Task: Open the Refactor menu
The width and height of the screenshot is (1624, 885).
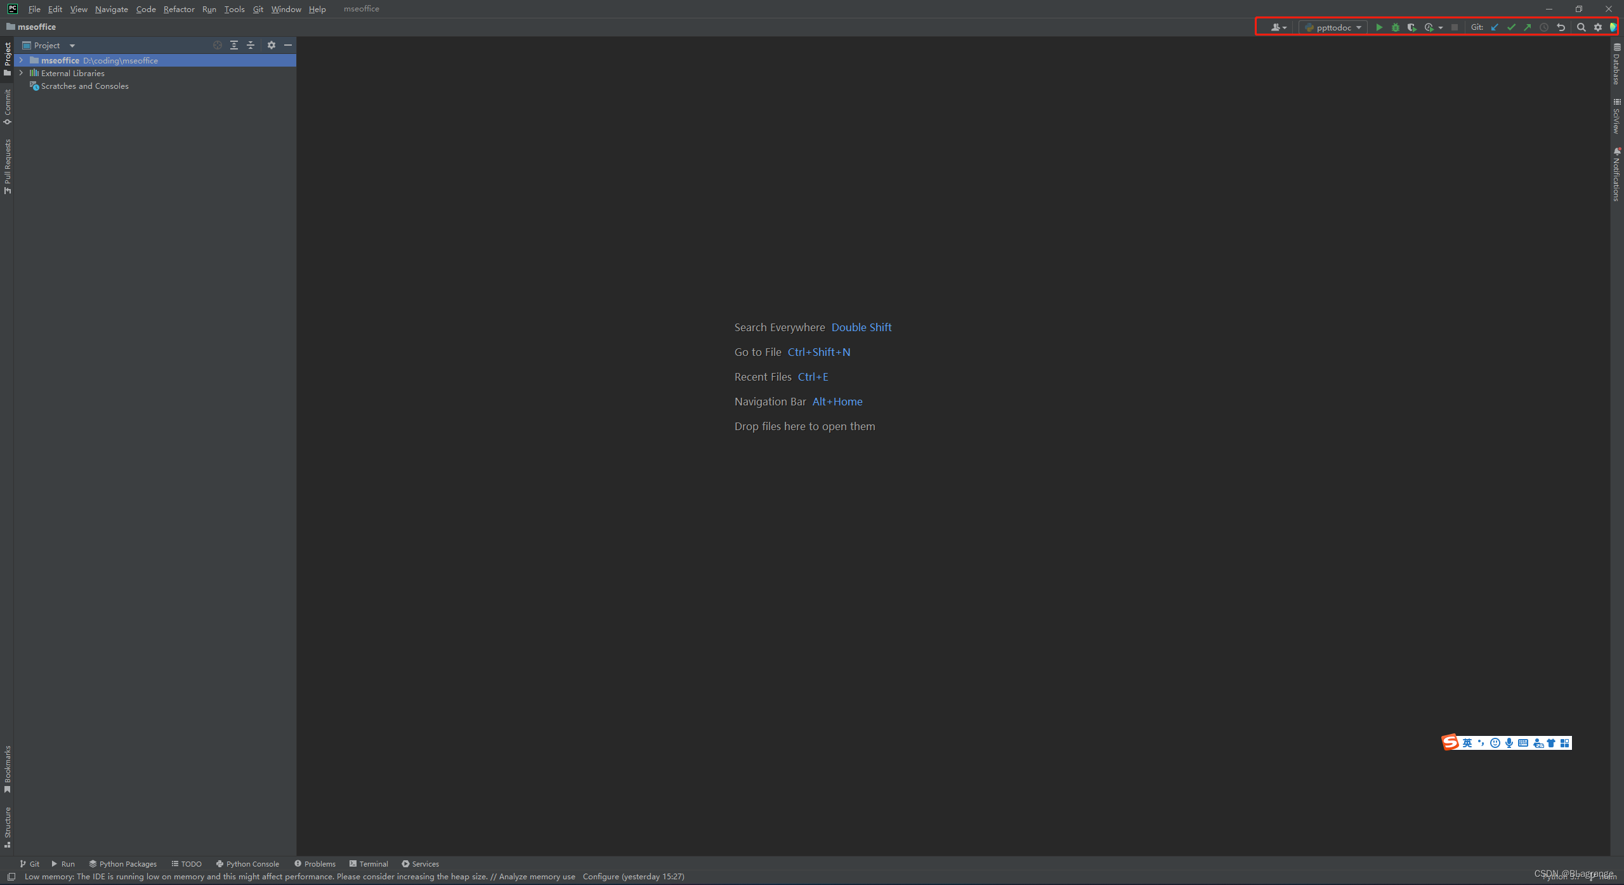Action: coord(179,9)
